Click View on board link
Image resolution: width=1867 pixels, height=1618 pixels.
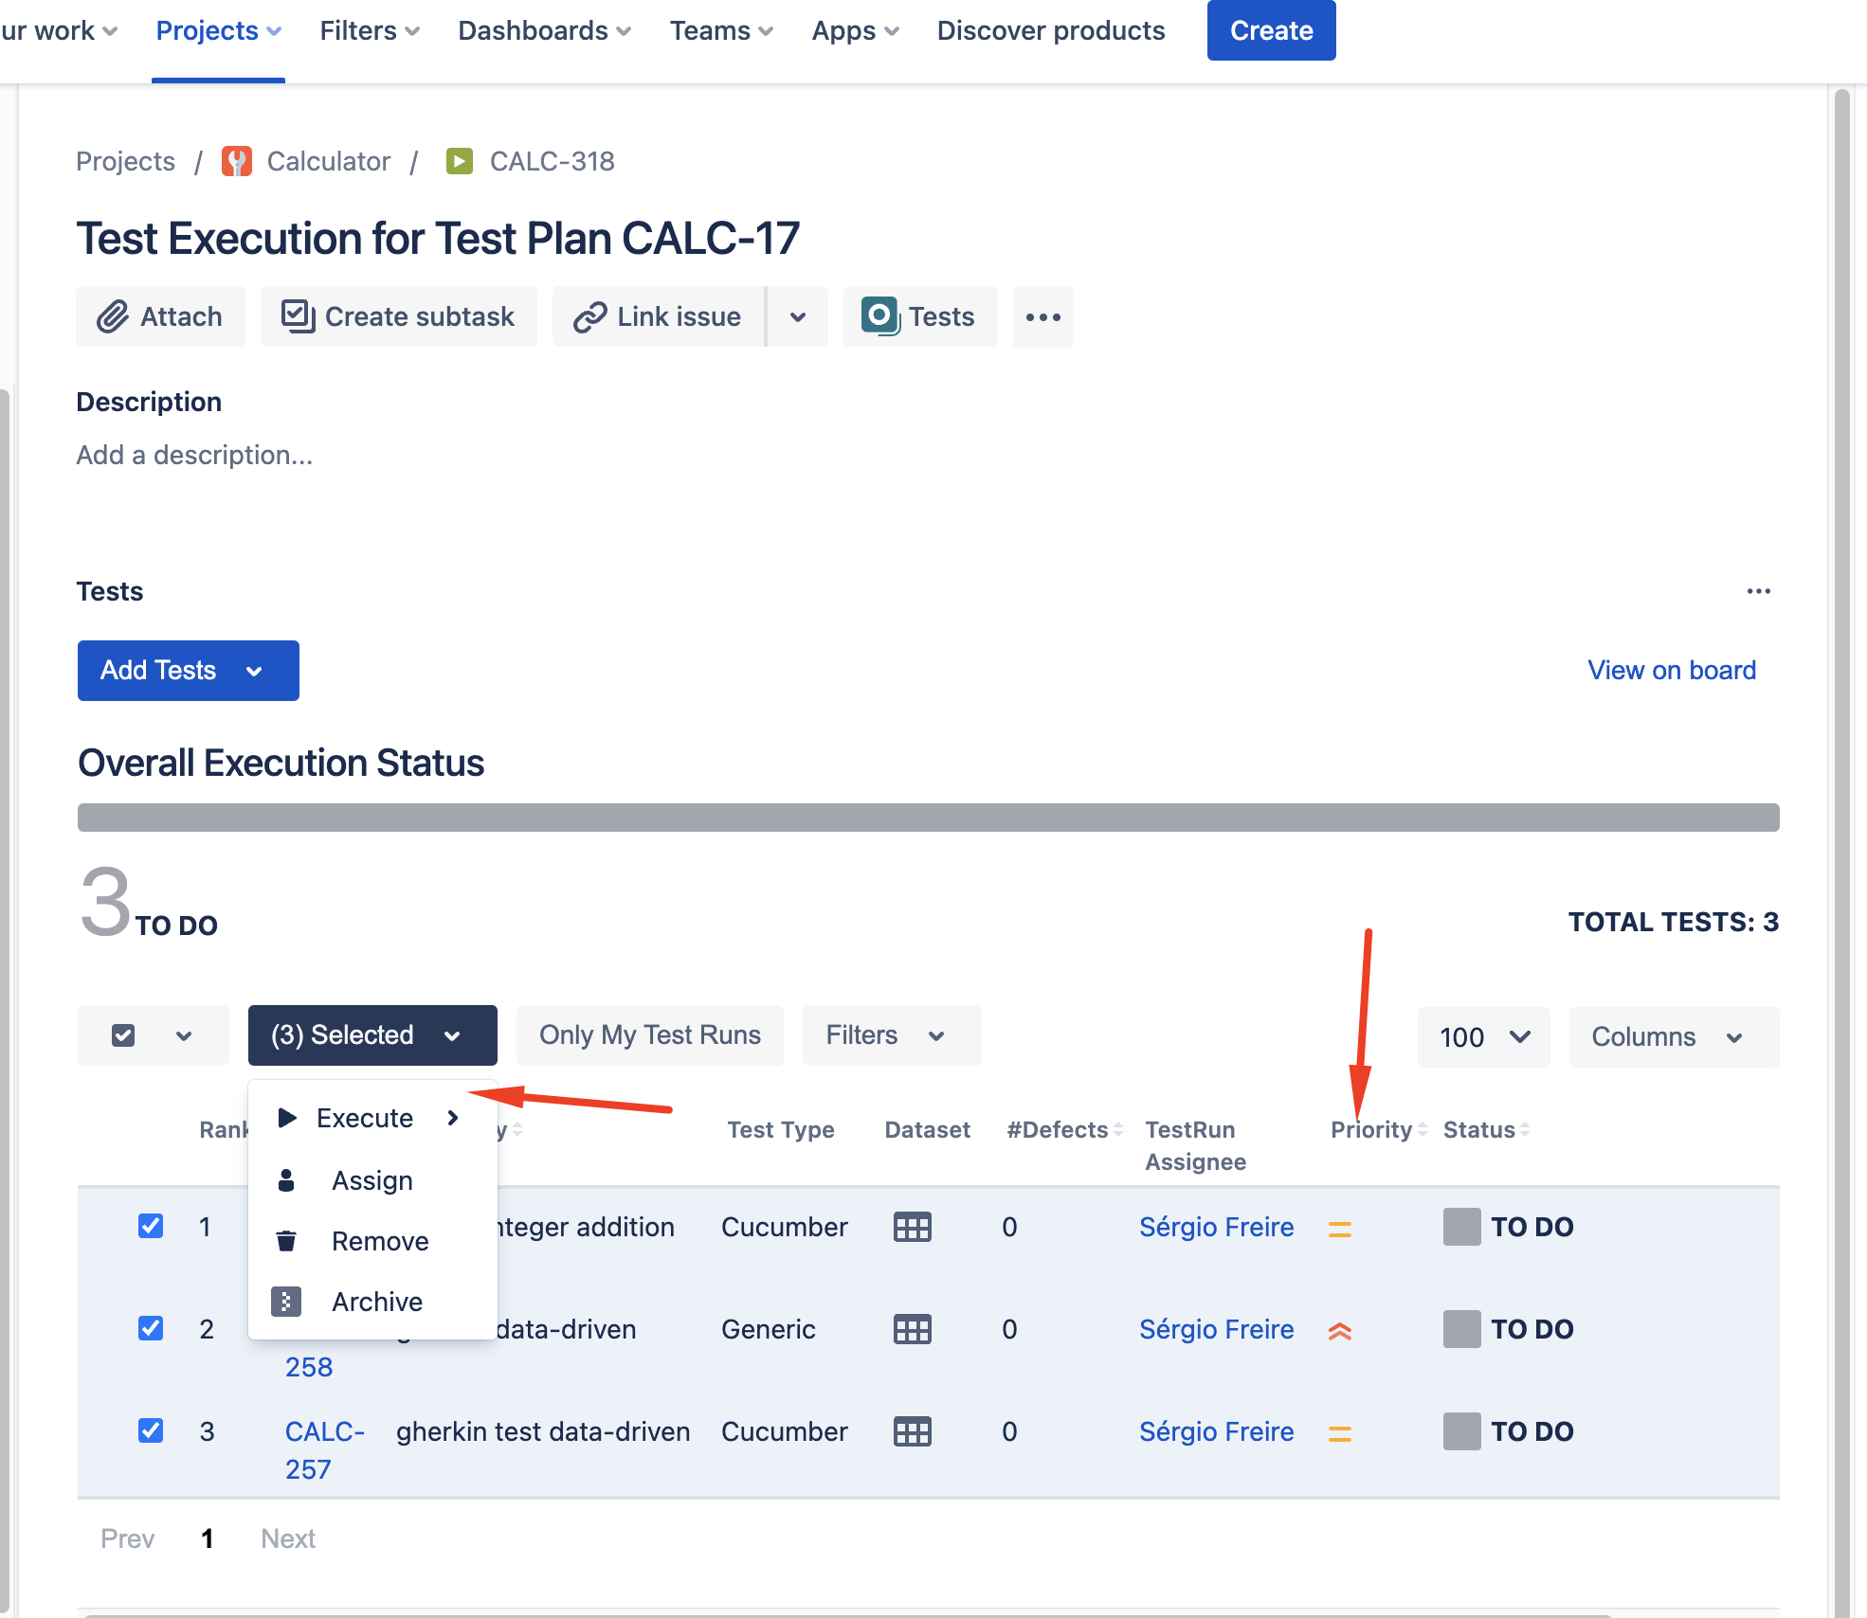[x=1671, y=671]
